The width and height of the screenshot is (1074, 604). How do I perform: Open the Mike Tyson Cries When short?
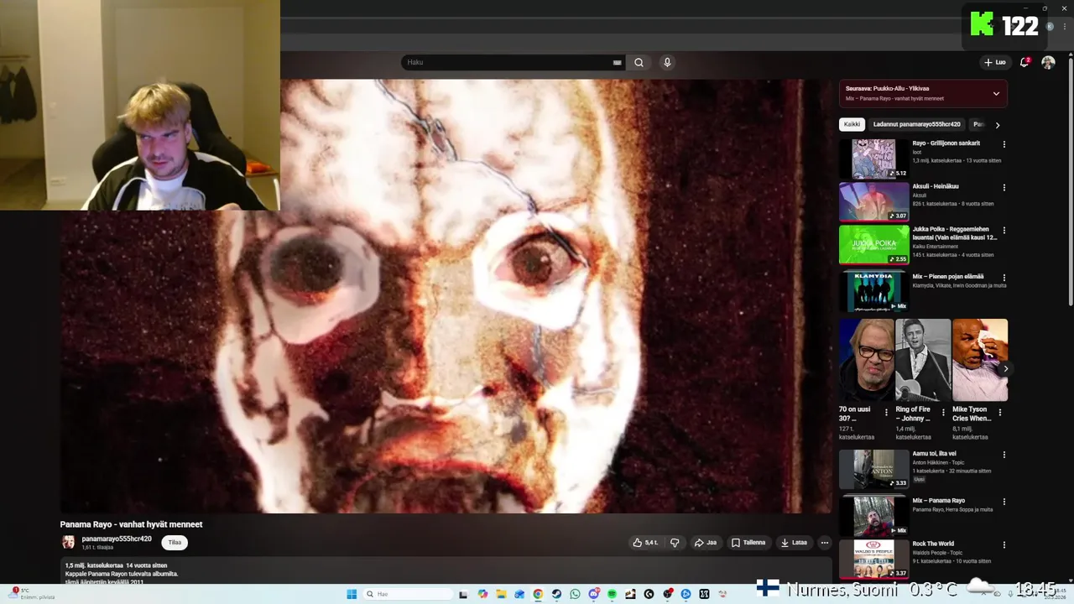pos(980,360)
